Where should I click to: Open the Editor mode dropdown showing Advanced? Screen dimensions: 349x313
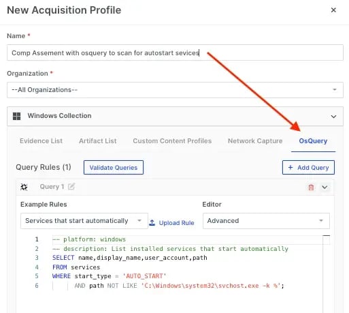[x=266, y=221]
